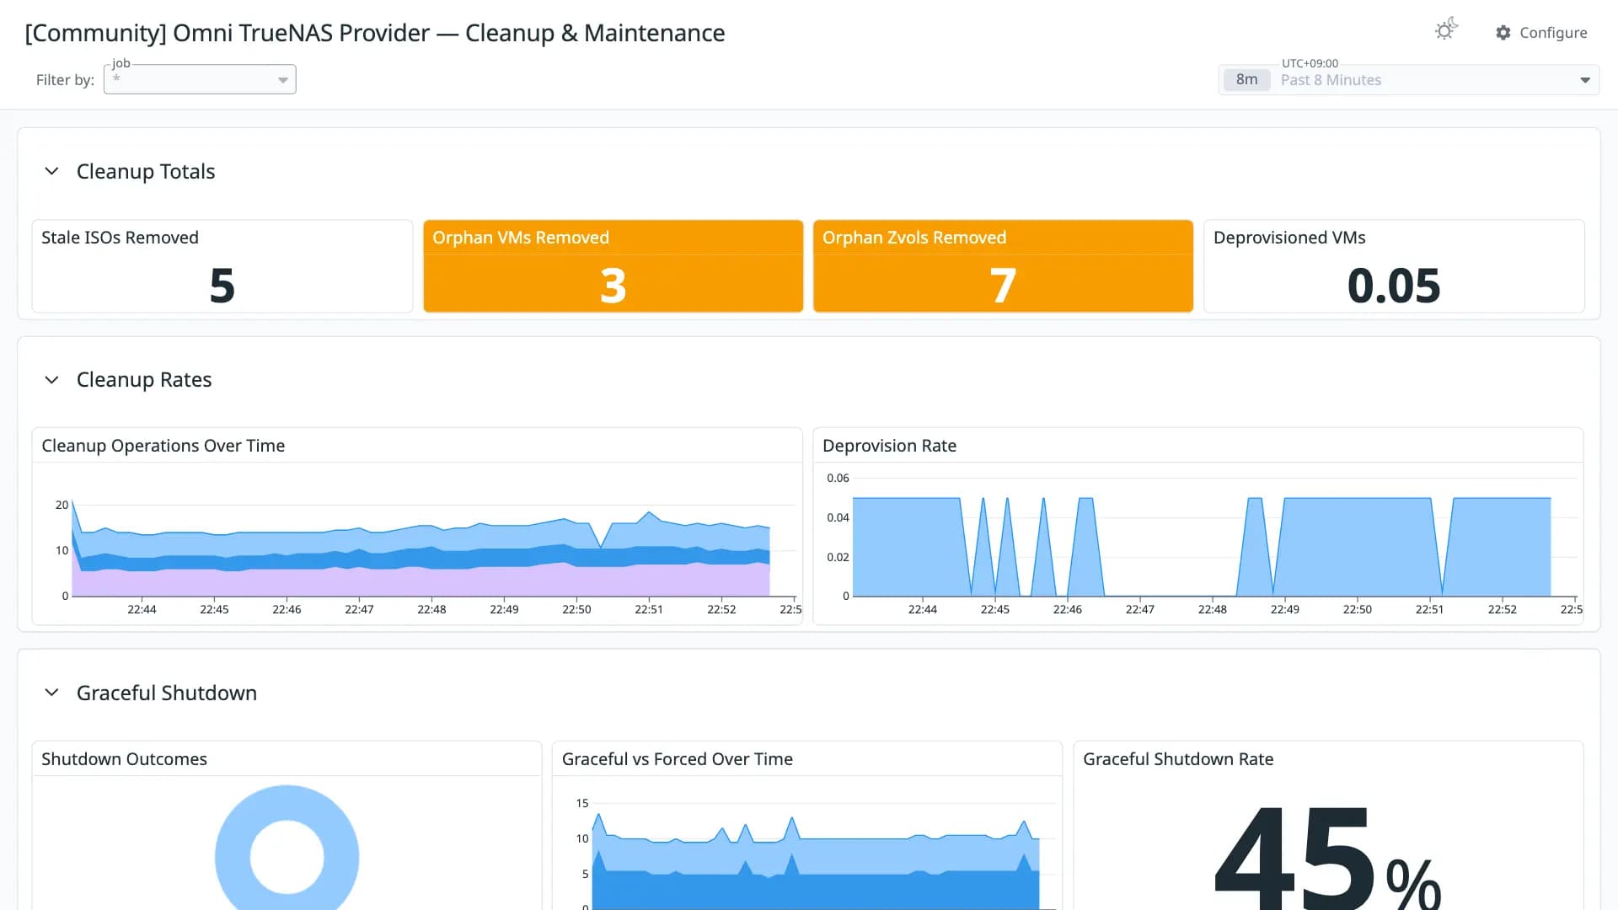
Task: Click the 45% graceful shutdown rate value
Action: pyautogui.click(x=1328, y=857)
